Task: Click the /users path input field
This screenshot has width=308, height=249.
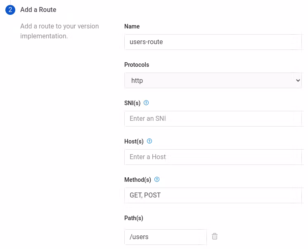Action: [x=165, y=237]
